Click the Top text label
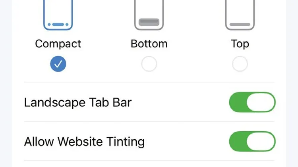 pos(240,44)
